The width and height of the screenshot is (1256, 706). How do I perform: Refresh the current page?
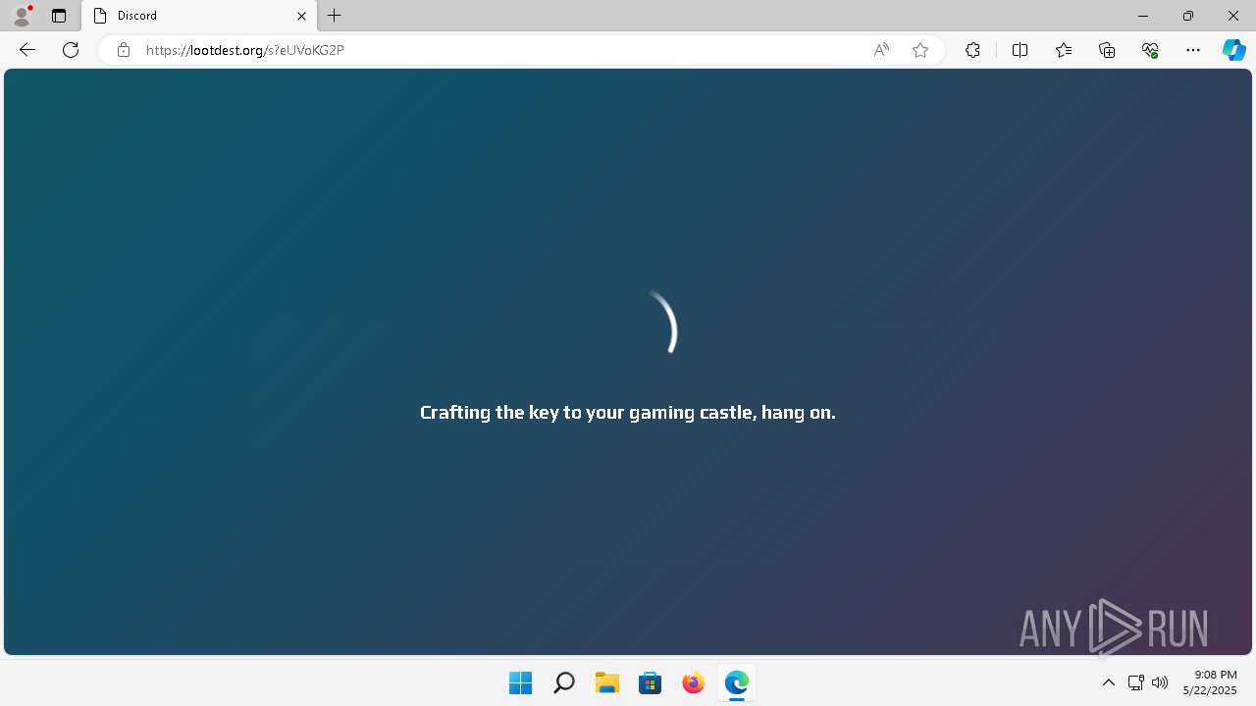71,50
